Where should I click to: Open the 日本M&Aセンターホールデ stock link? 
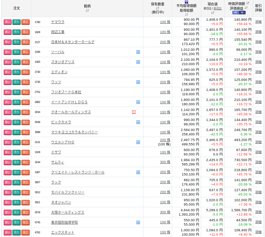pyautogui.click(x=73, y=42)
